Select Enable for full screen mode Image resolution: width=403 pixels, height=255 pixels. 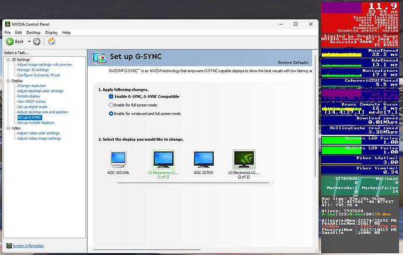[111, 105]
